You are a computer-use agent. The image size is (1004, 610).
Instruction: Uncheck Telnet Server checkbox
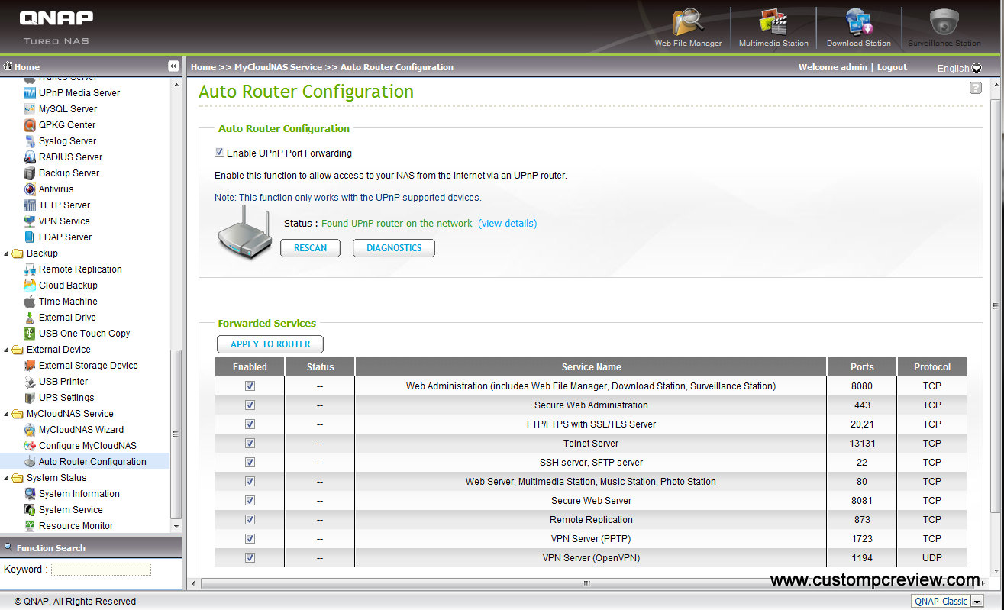(x=250, y=443)
